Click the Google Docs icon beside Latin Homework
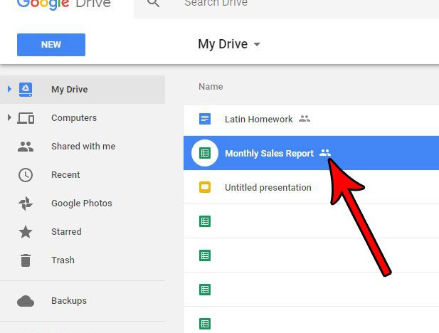Screen dimensions: 439x333 (205, 119)
